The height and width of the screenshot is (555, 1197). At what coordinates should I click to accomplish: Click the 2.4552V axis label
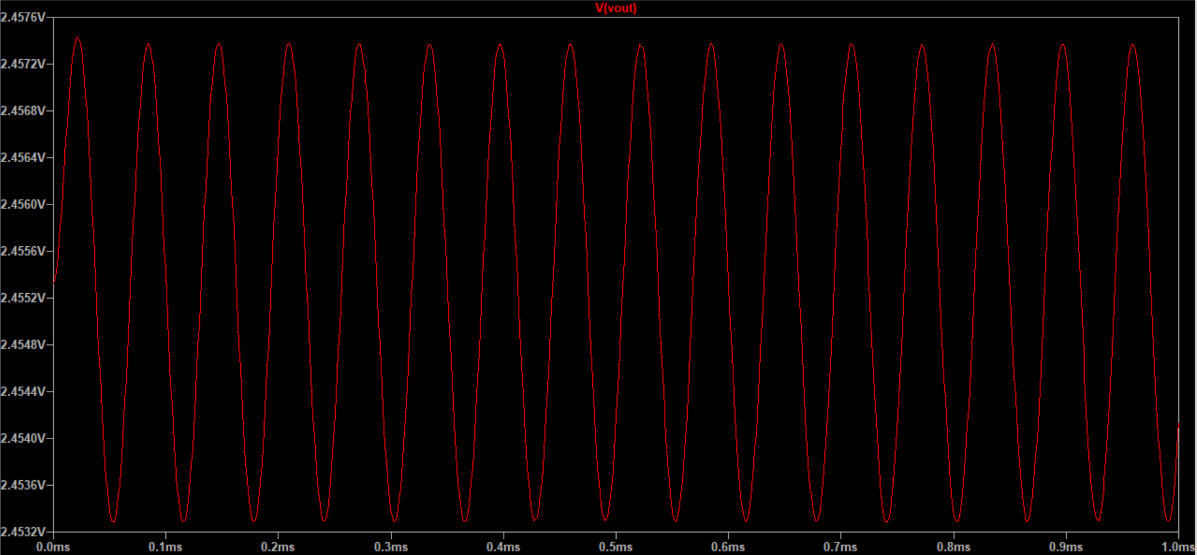pos(23,298)
